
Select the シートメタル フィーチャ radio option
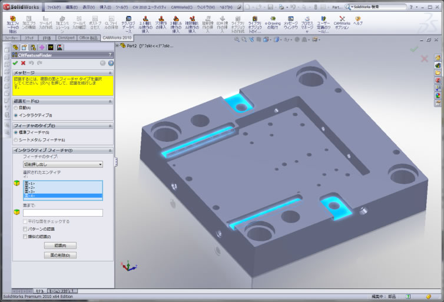click(x=16, y=140)
